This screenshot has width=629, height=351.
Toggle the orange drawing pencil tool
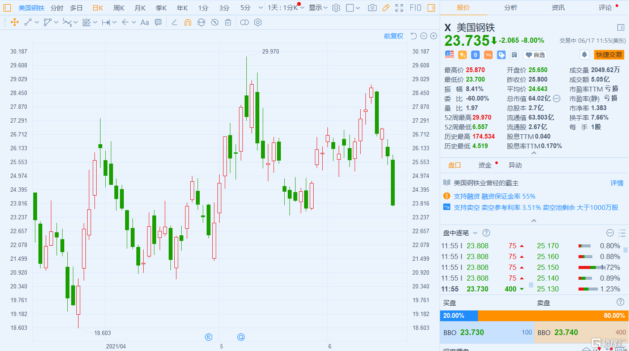click(x=386, y=8)
